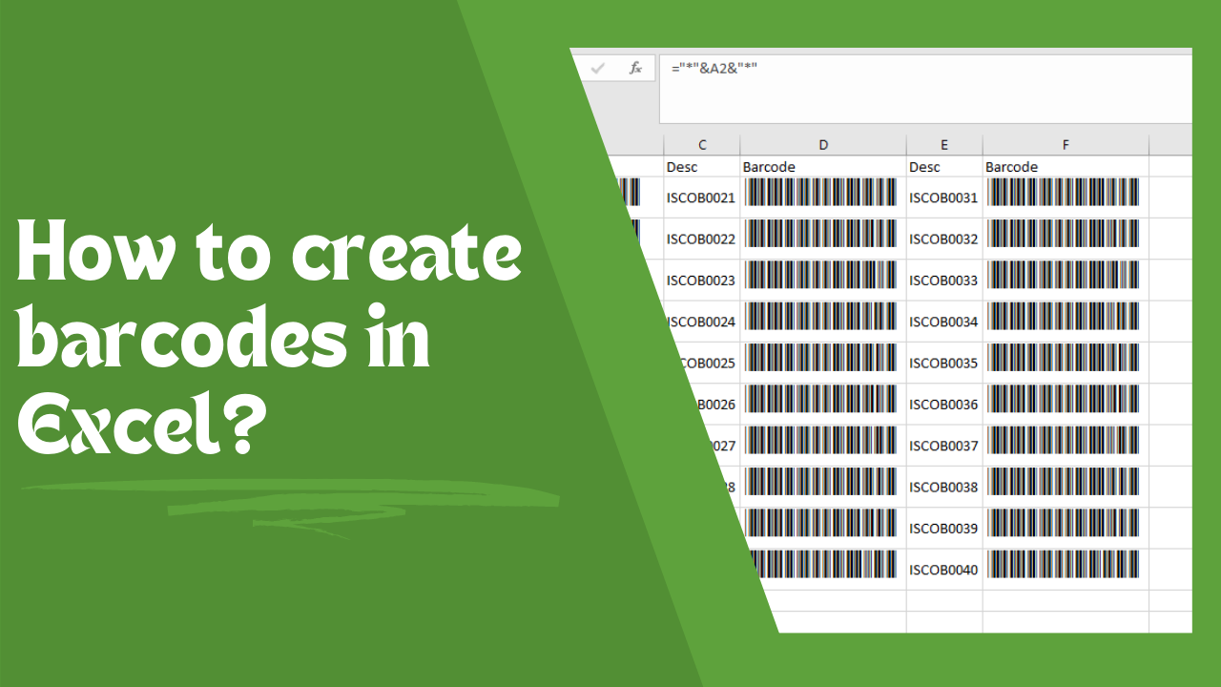The height and width of the screenshot is (687, 1221).
Task: Click the barcode next to ISCOB0024
Action: (821, 316)
